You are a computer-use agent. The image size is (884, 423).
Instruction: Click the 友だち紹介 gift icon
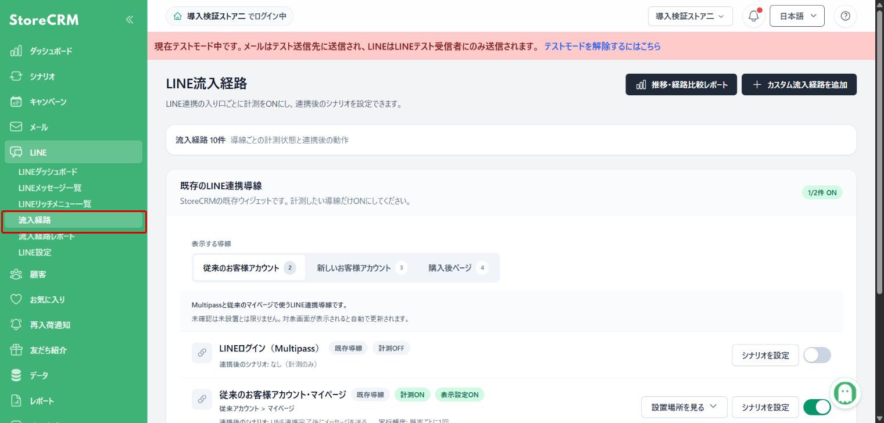point(16,350)
